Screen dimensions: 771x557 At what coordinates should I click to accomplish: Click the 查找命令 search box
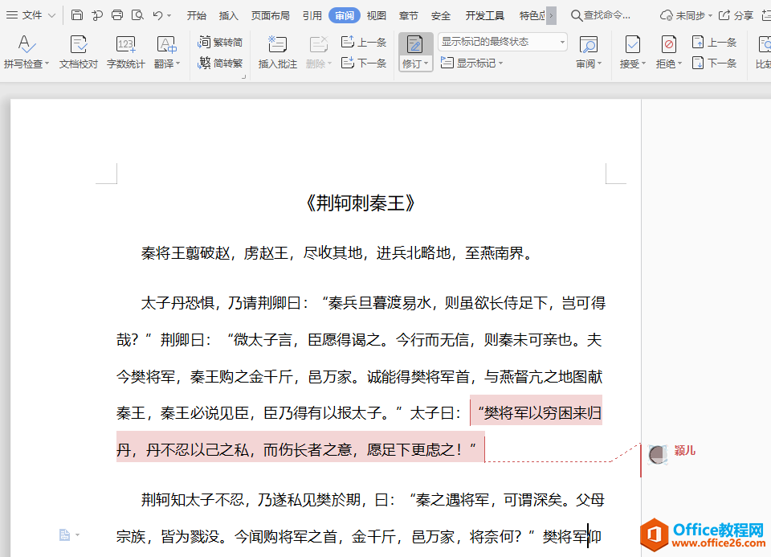[x=601, y=16]
